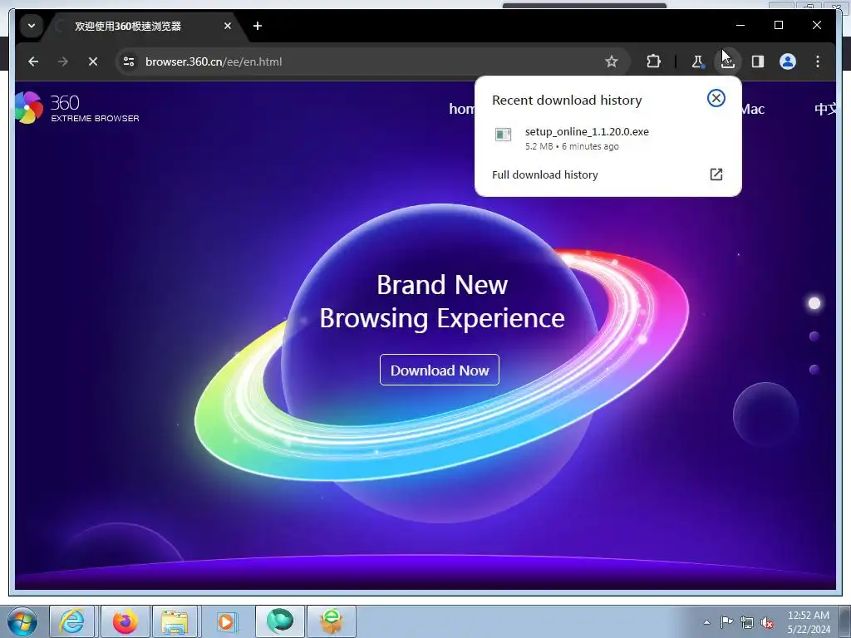Open Windows Media Player from taskbar
Screen dimensions: 851x638
226,621
